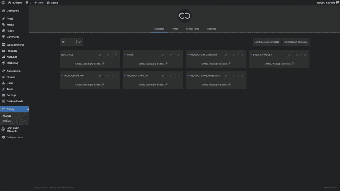Collapse the WordPress admin menu
Screen dimensions: 340x191
pos(14,137)
